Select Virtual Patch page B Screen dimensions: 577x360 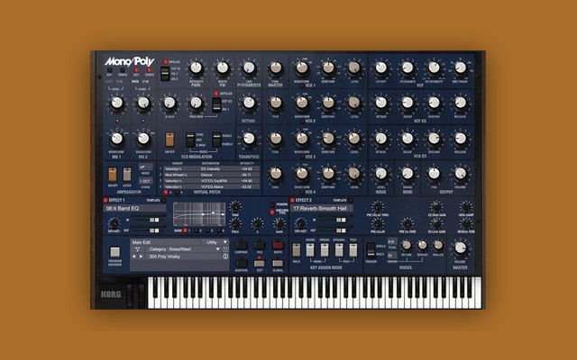click(x=177, y=192)
